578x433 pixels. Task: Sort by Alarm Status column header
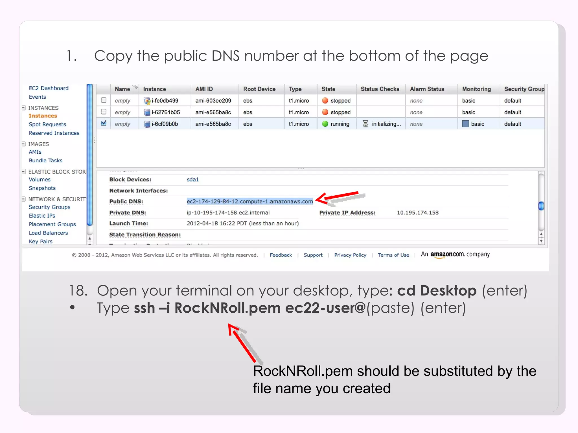[427, 89]
